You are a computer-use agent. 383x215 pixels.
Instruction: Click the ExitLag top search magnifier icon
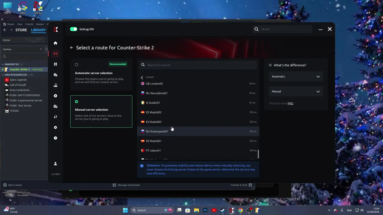coord(256,29)
